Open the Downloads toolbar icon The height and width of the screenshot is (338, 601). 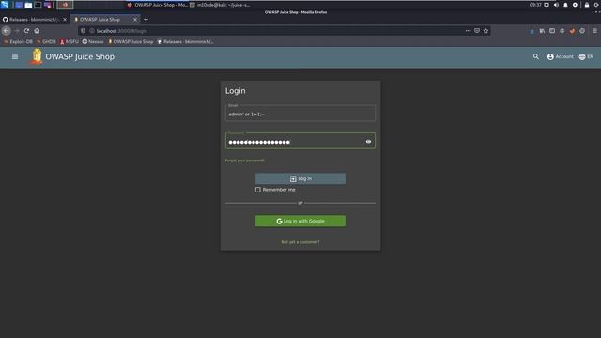click(x=532, y=31)
